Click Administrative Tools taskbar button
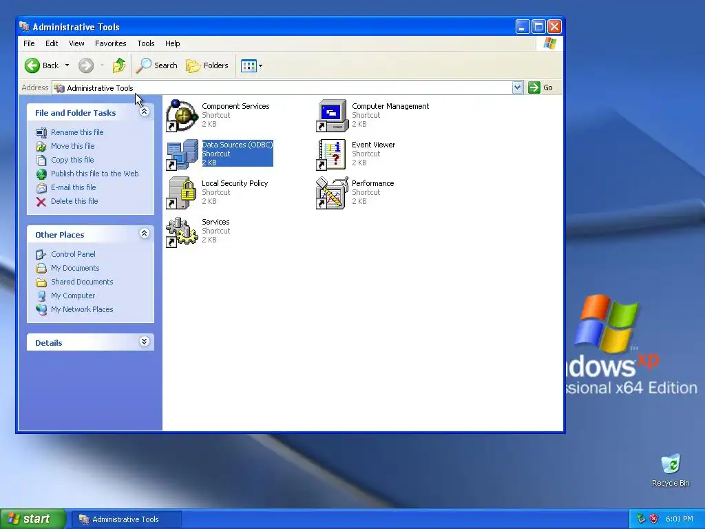Screen dimensions: 705x529 tap(127, 519)
